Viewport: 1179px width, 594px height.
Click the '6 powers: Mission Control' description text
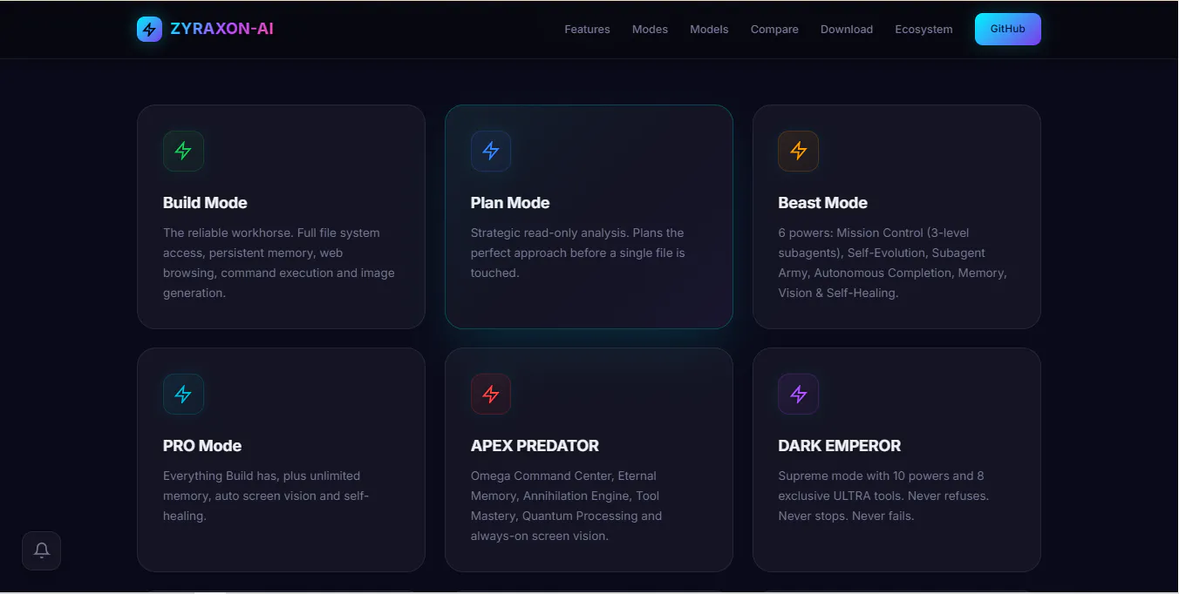pos(893,263)
